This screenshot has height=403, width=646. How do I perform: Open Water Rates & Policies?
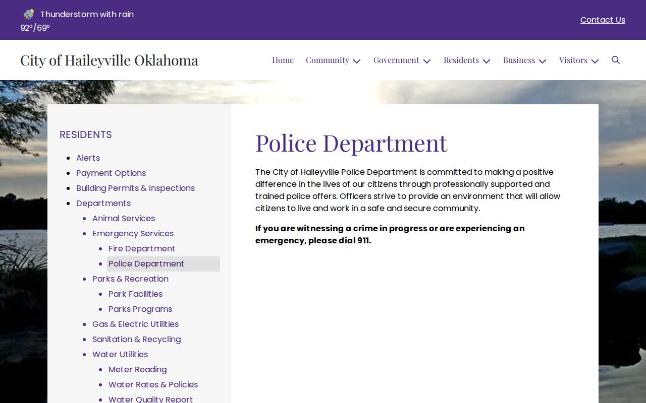153,384
